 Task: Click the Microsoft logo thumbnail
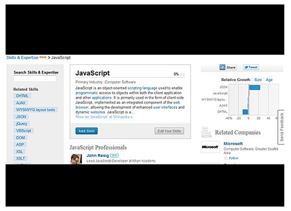[x=210, y=147]
